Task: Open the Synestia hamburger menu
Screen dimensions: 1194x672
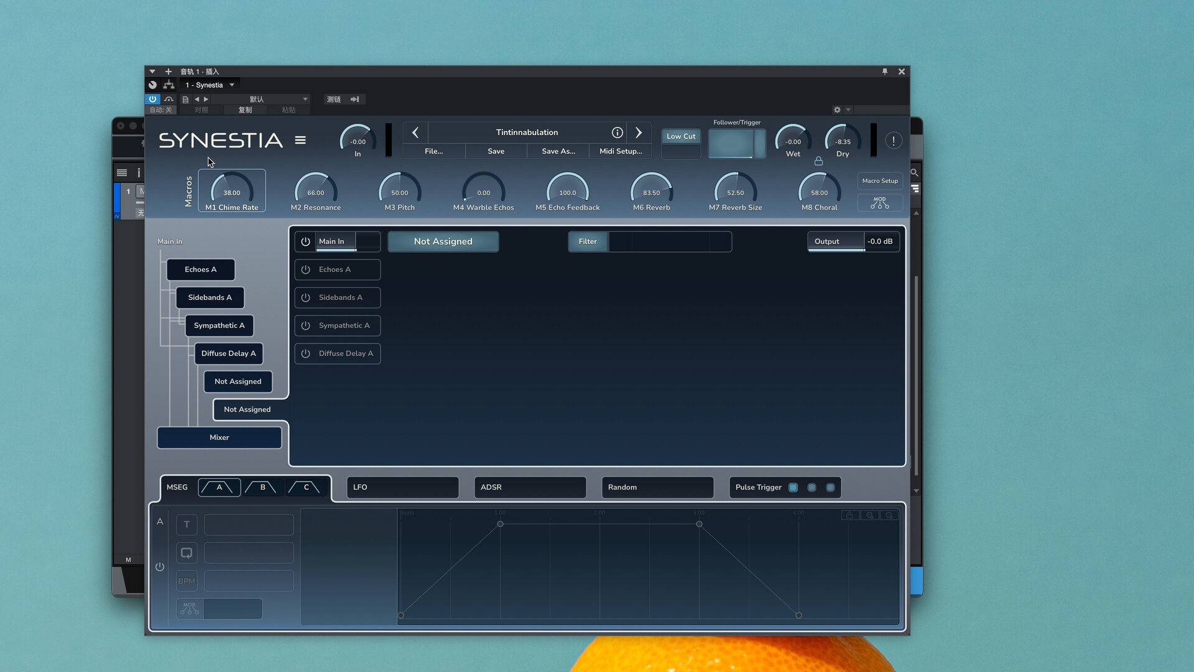Action: point(300,141)
